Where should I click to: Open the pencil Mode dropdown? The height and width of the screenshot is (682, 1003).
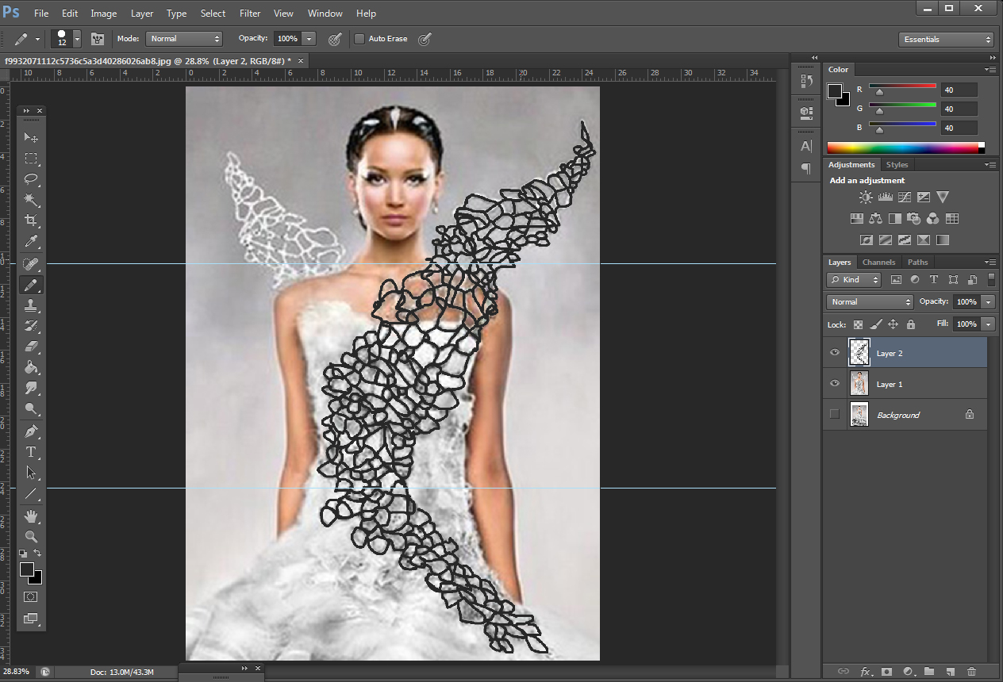pyautogui.click(x=183, y=38)
